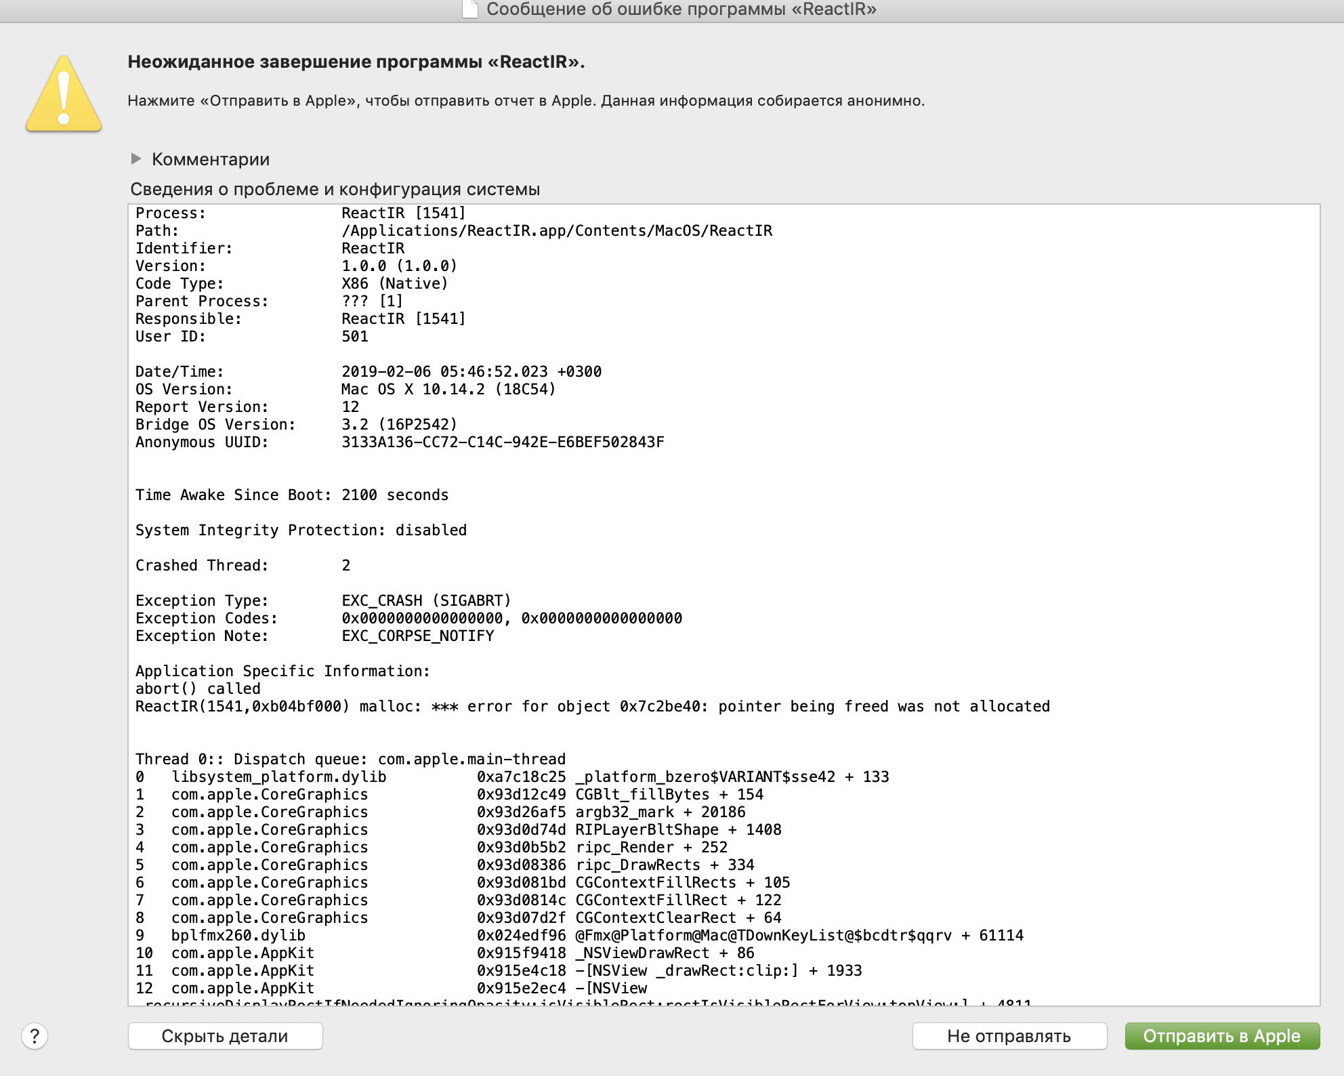The width and height of the screenshot is (1344, 1076).
Task: Click the document icon in title bar
Action: click(470, 9)
